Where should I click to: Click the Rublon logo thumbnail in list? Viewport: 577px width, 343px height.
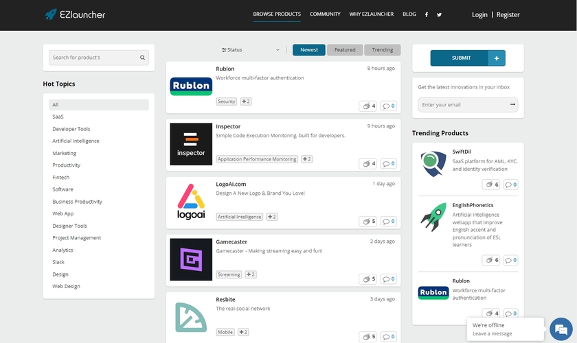coord(191,86)
